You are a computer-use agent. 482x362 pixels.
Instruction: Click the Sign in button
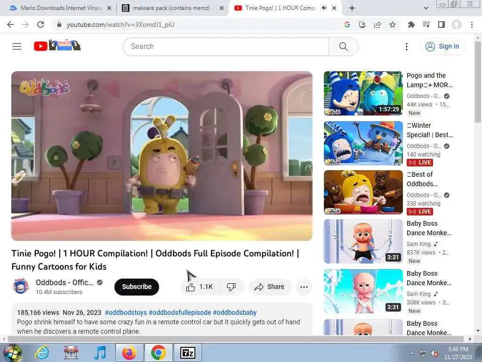pos(443,47)
